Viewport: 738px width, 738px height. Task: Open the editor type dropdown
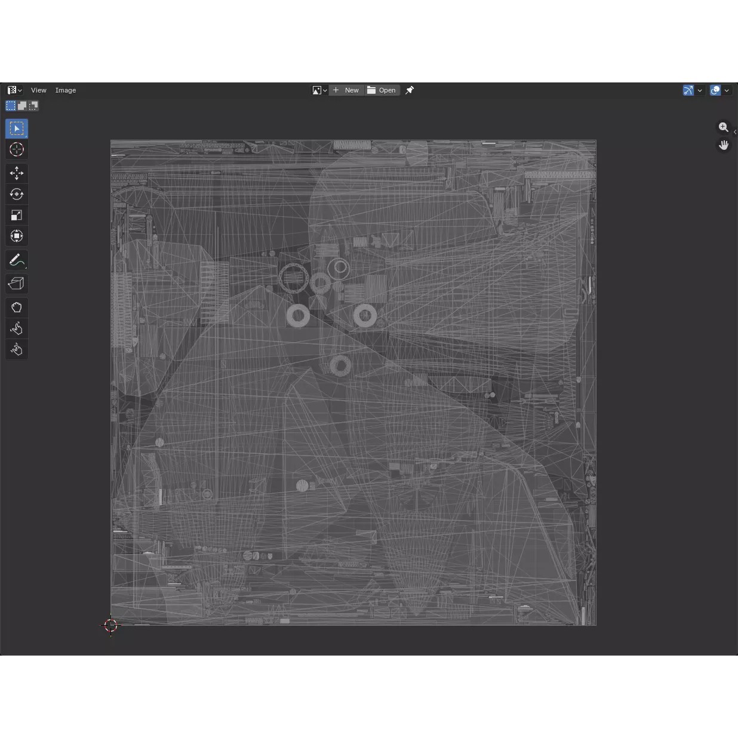(15, 90)
